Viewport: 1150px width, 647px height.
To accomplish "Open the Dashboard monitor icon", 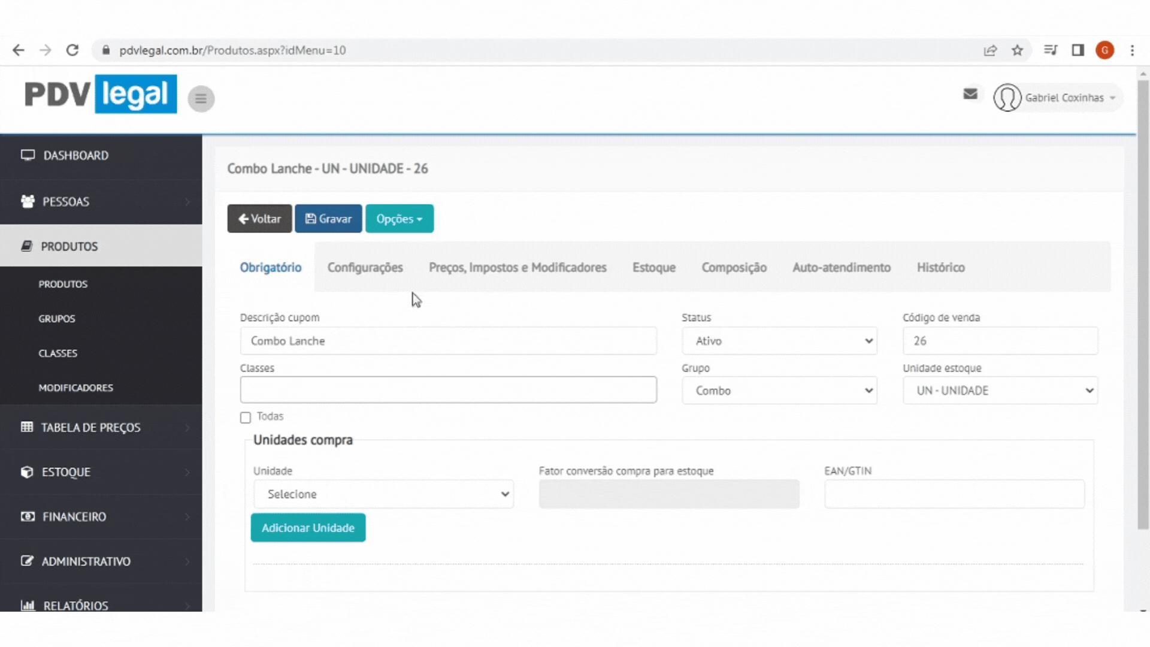I will pos(28,155).
